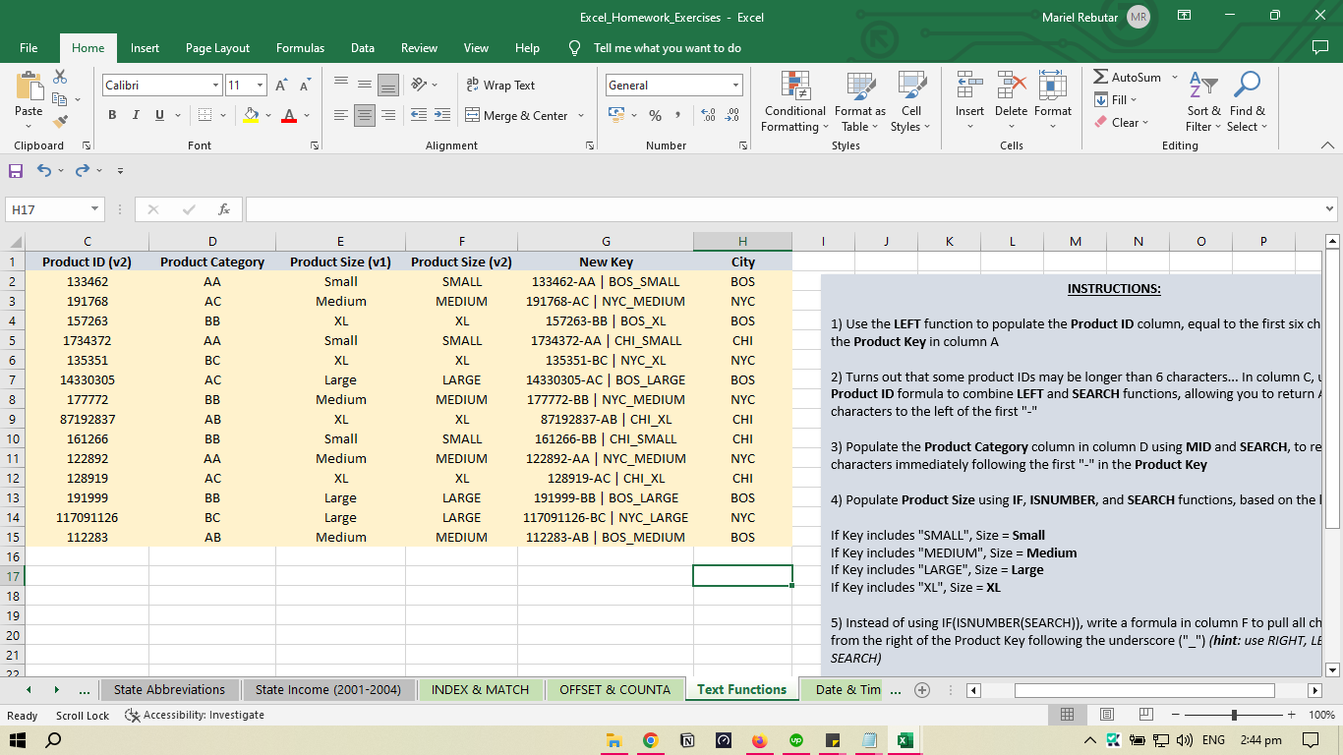Toggle Center horizontal alignment
The width and height of the screenshot is (1343, 755).
point(365,115)
